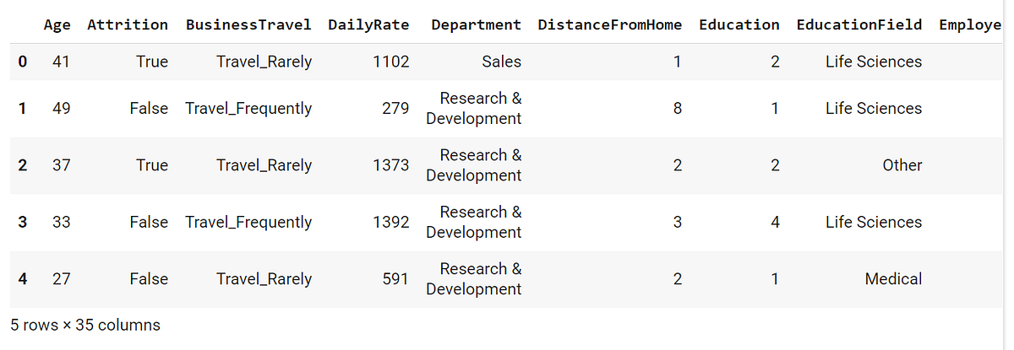Click Age value 27
1014x350 pixels.
click(62, 279)
